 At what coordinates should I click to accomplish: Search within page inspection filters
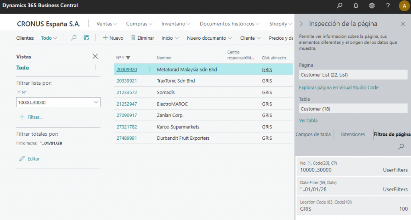pos(401,147)
